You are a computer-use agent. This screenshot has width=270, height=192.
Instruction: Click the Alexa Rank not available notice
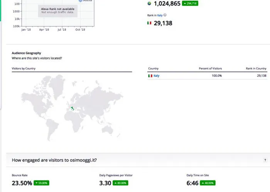click(58, 10)
